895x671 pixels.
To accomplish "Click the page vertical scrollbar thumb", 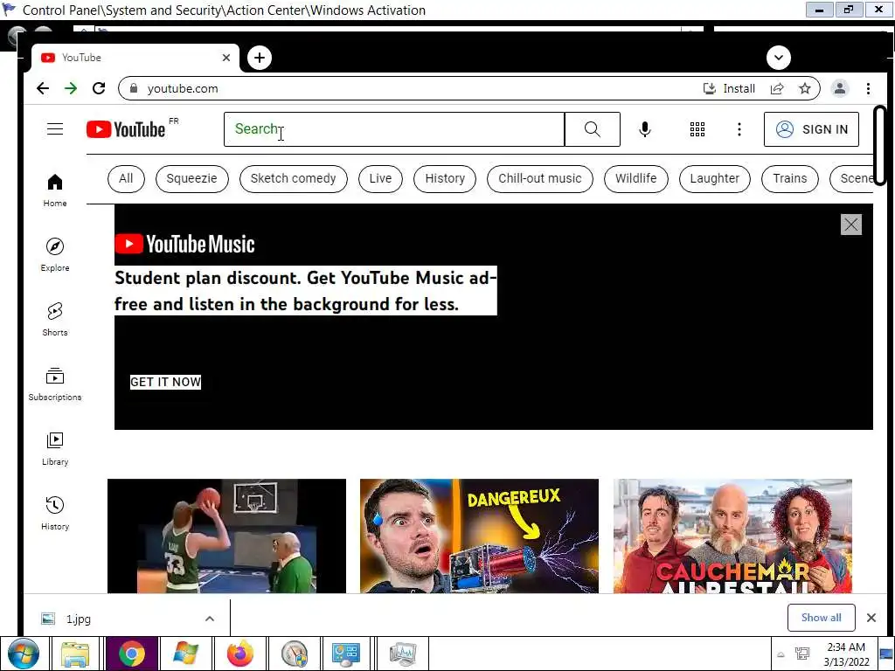I will coord(879,146).
